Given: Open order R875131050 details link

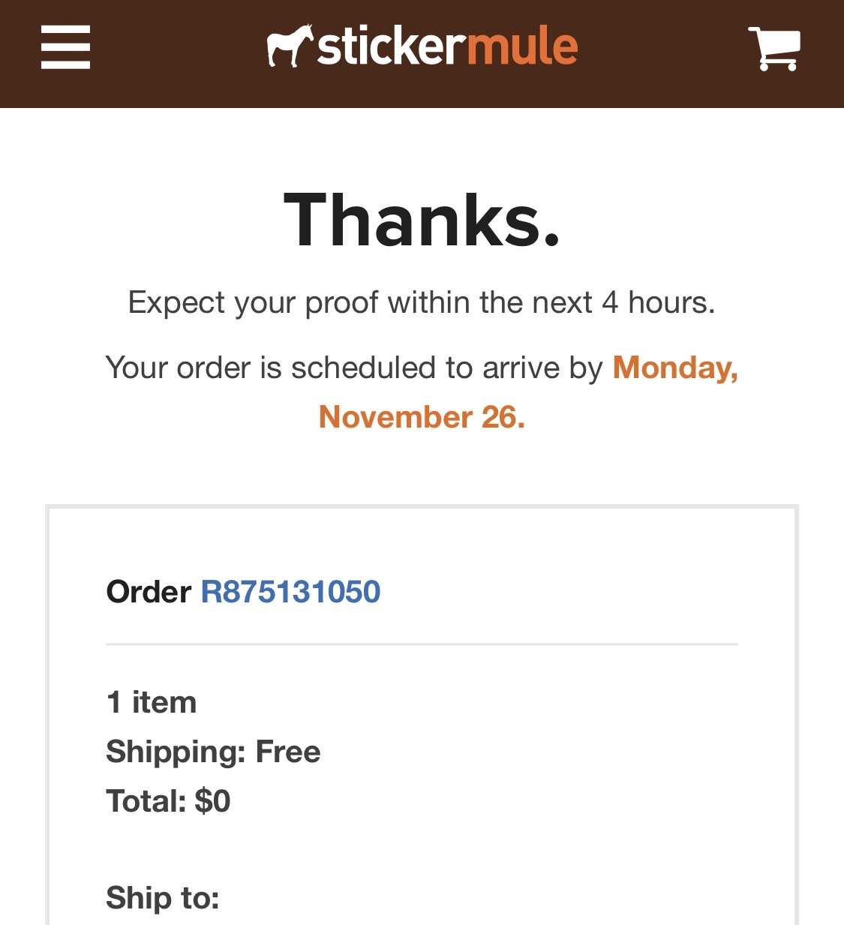Looking at the screenshot, I should tap(290, 592).
